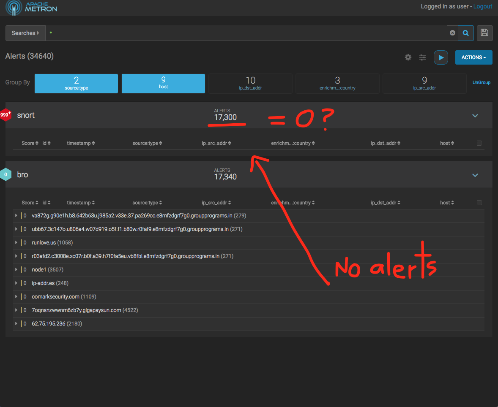Toggle the host group-by tile

(x=163, y=84)
